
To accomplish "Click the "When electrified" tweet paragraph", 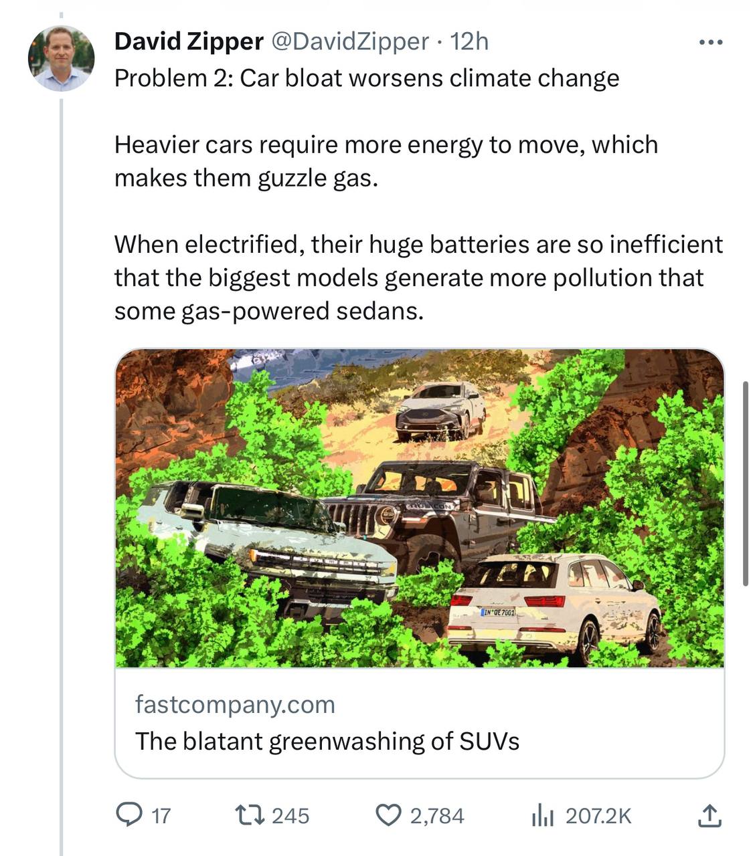I will coord(418,278).
